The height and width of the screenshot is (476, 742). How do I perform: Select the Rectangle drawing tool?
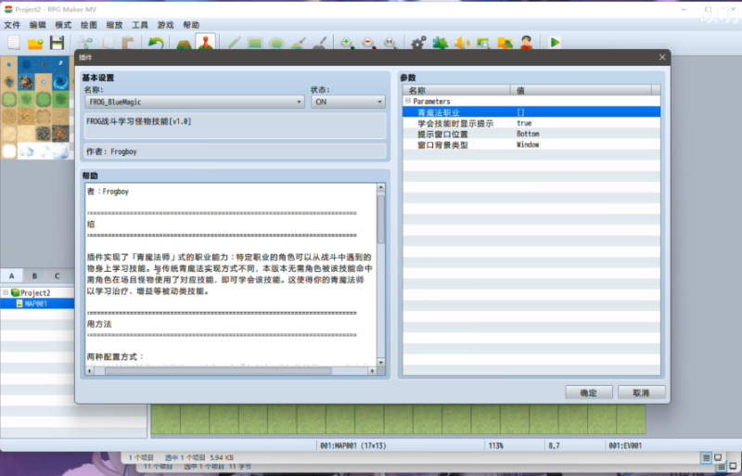click(255, 43)
